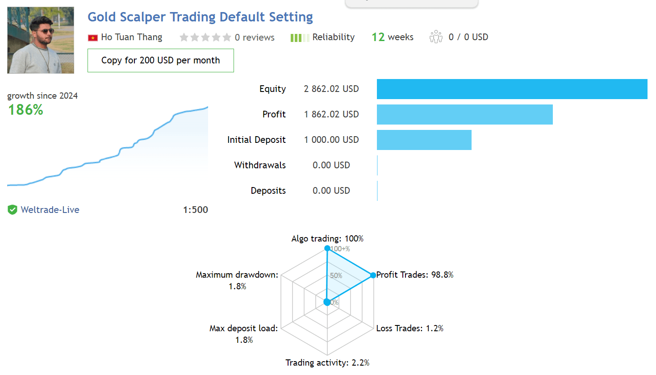Click the Reliability label
This screenshot has width=656, height=375.
point(334,37)
